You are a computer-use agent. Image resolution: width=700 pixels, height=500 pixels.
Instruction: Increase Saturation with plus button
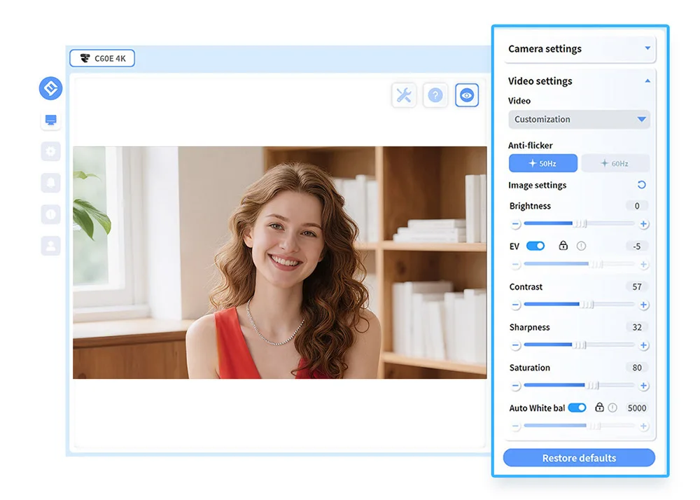[644, 386]
